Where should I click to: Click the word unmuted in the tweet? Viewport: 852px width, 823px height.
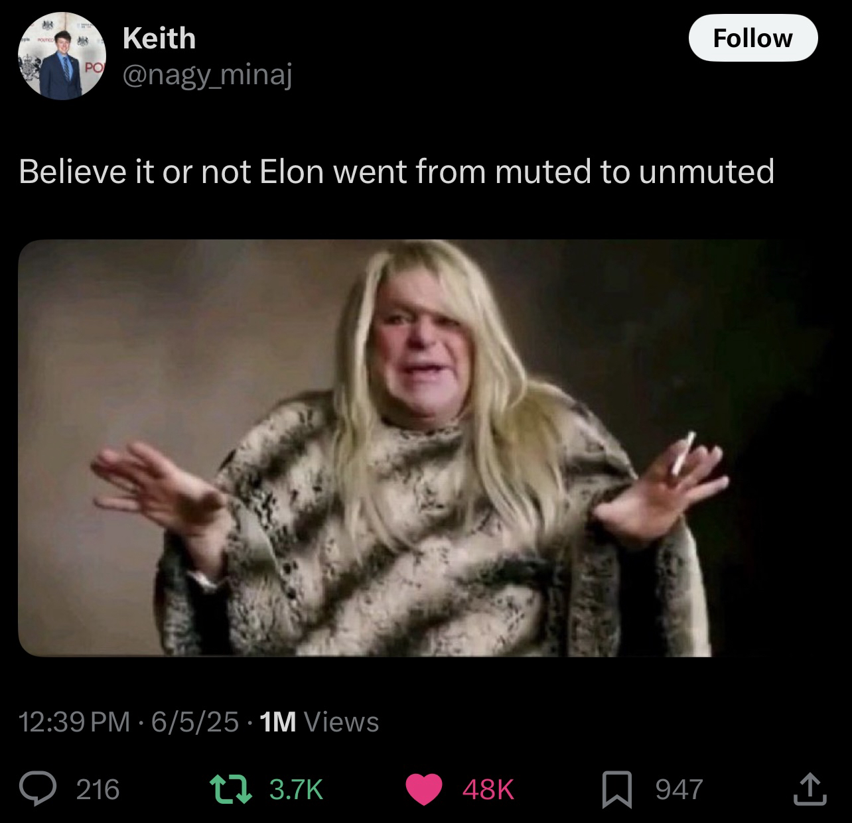point(707,171)
